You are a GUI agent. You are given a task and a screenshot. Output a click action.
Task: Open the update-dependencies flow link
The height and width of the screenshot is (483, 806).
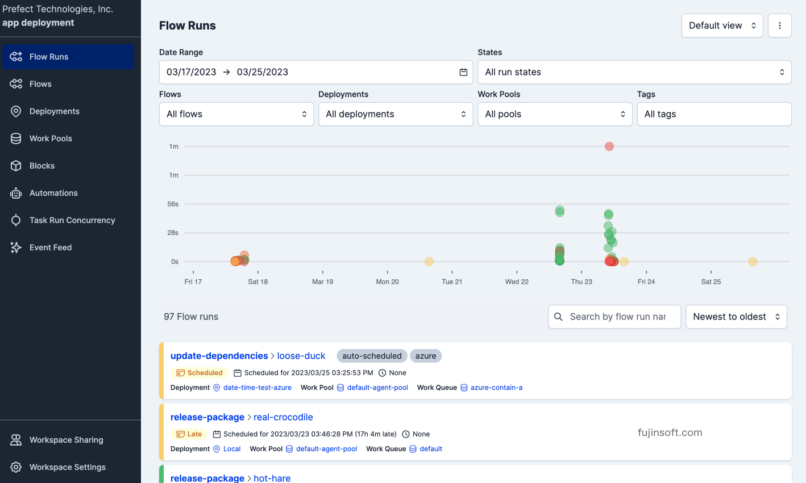219,356
